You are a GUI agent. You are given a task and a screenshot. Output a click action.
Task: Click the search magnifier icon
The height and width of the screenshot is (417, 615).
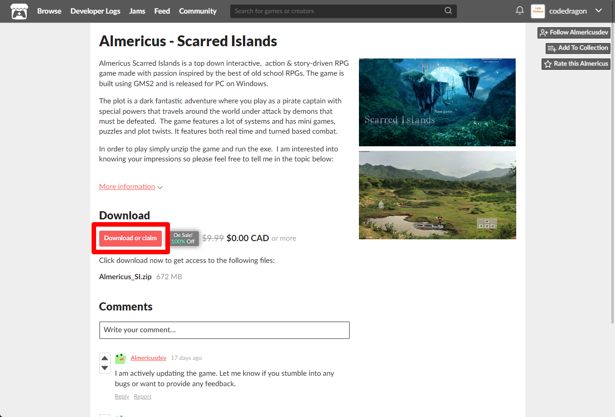[x=448, y=11]
